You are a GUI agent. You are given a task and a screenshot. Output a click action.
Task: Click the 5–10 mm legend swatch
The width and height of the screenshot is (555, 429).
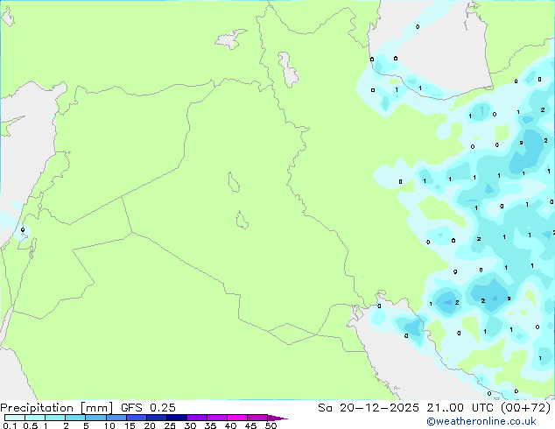coord(95,418)
